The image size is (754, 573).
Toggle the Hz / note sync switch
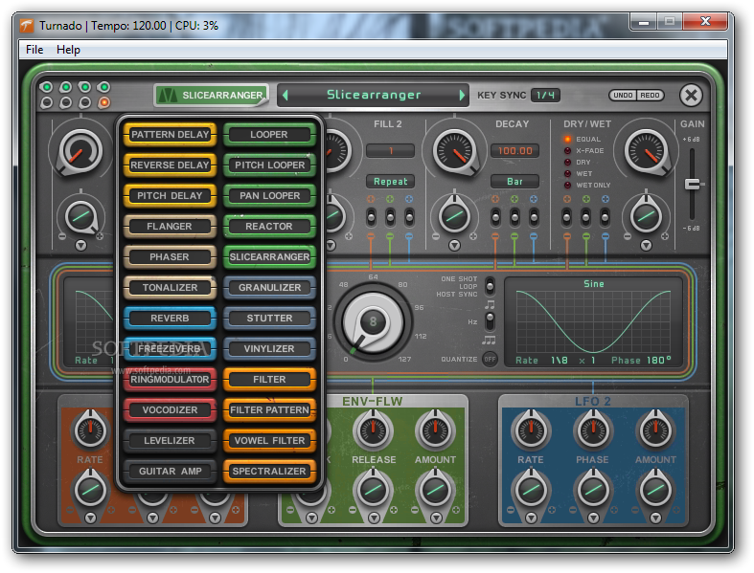(490, 321)
